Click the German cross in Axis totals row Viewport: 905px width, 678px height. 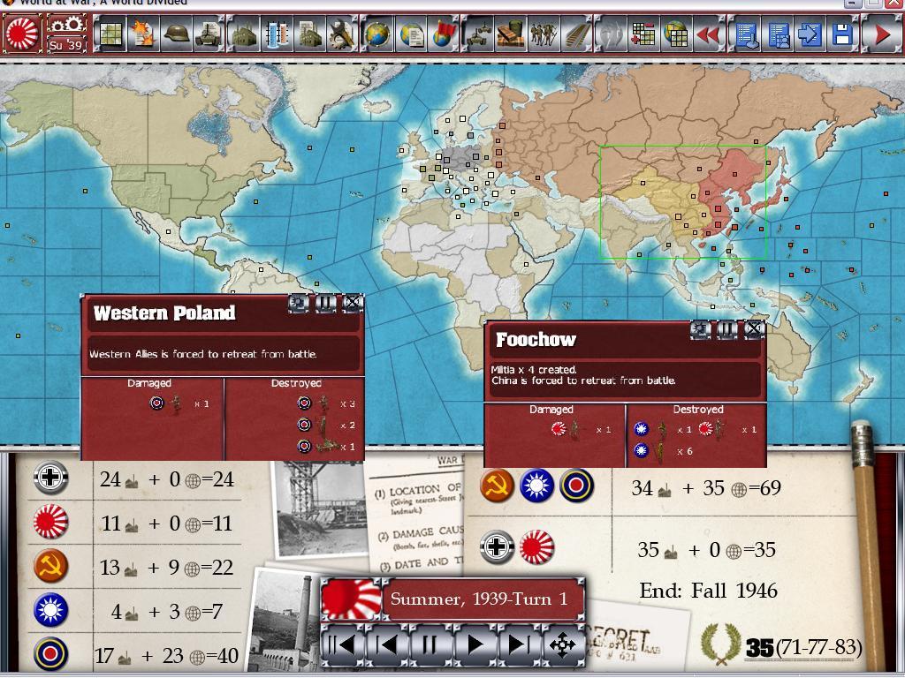point(497,547)
